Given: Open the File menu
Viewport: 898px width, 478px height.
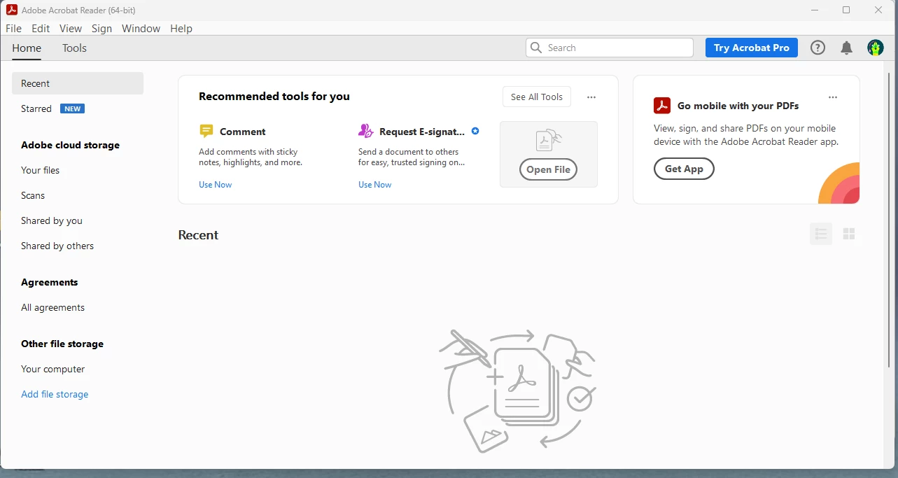Looking at the screenshot, I should click(x=13, y=29).
